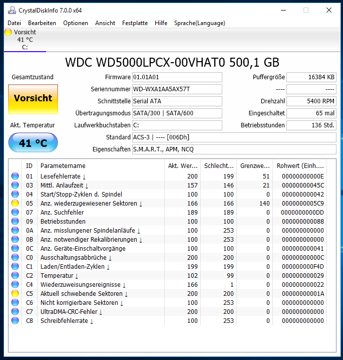
Task: Click the Schlecht... column header
Action: pos(219,166)
